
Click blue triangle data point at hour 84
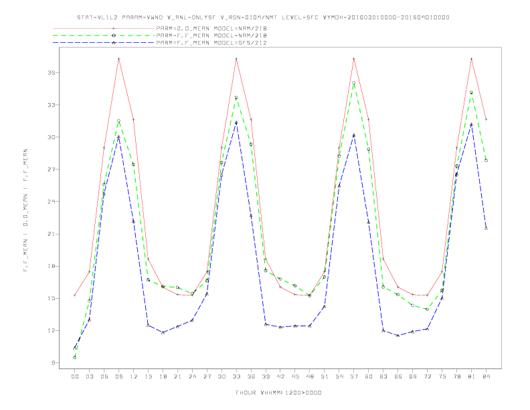pos(486,228)
